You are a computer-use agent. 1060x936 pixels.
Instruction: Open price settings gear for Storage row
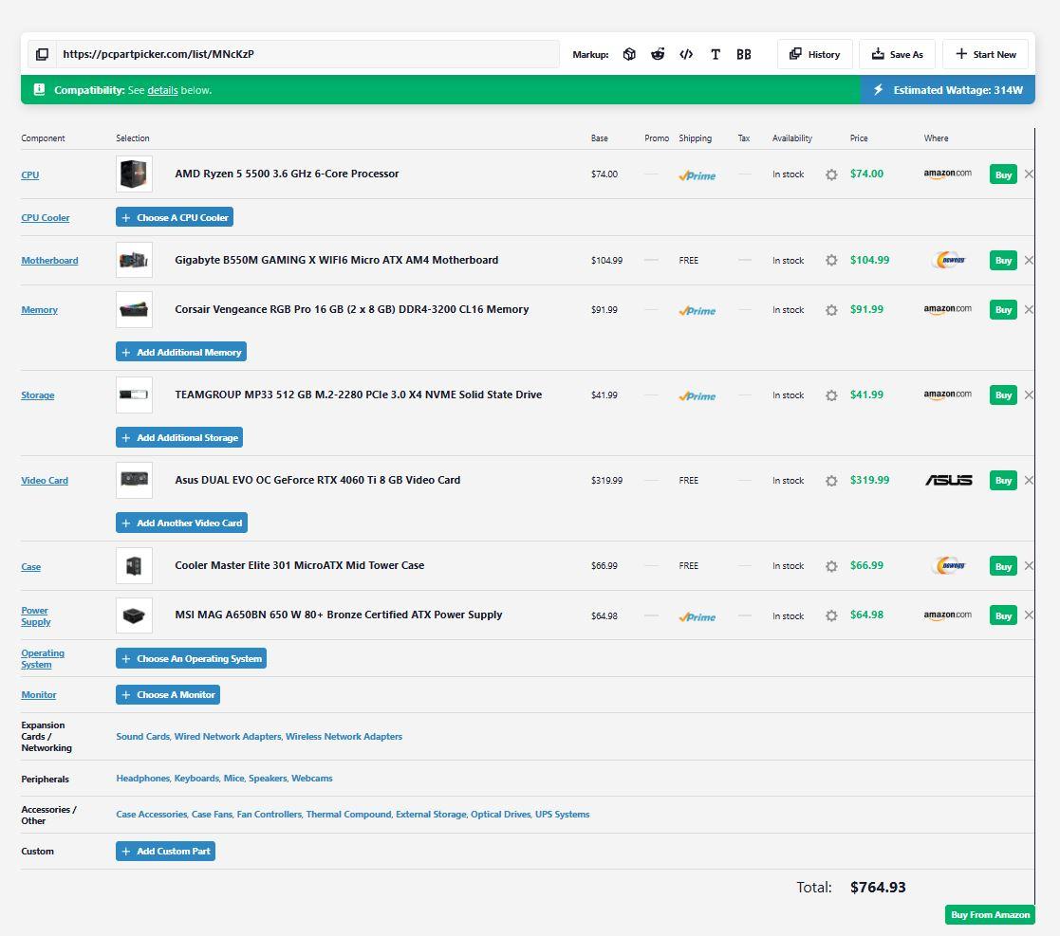click(831, 395)
